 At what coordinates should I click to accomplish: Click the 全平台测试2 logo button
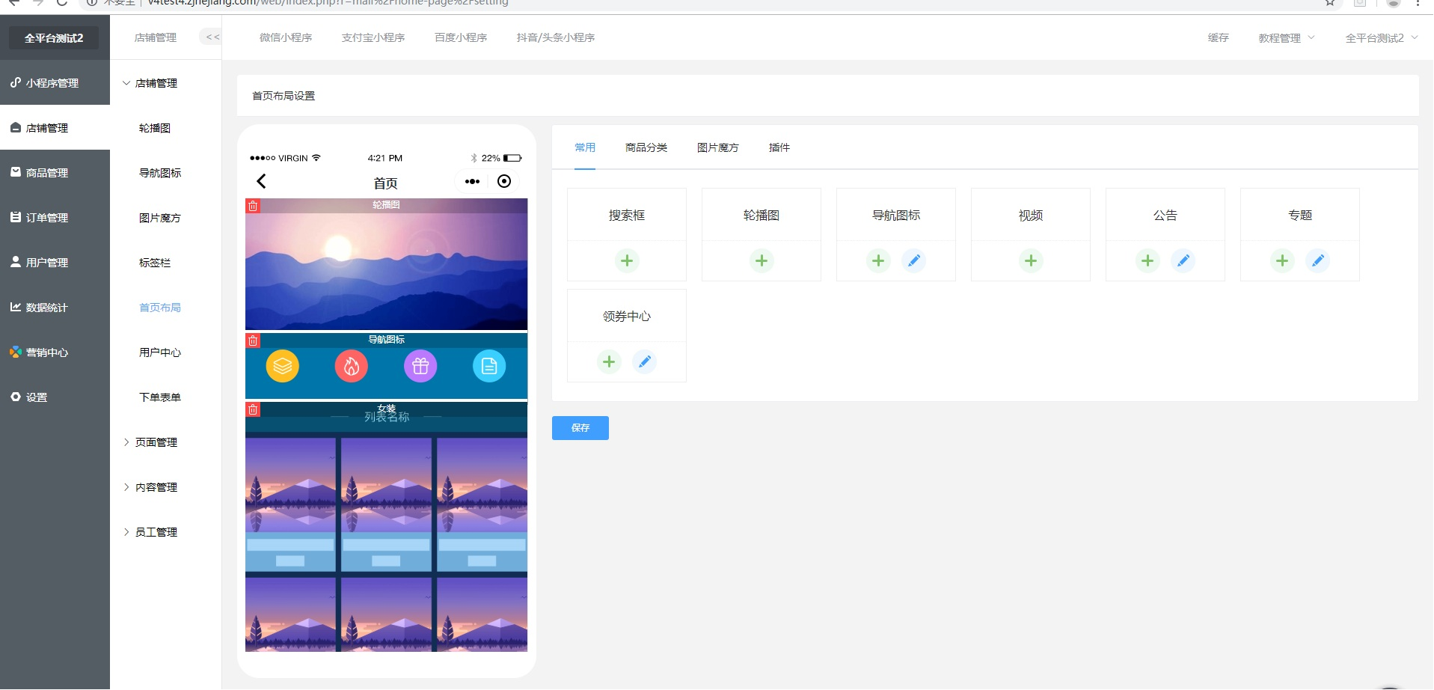tap(54, 37)
